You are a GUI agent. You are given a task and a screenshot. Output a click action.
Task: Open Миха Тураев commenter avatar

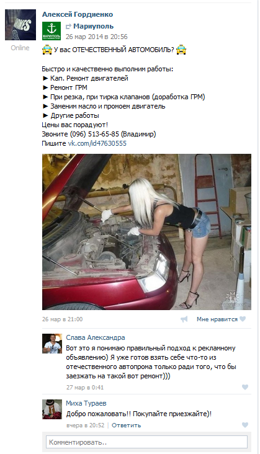pyautogui.click(x=52, y=409)
